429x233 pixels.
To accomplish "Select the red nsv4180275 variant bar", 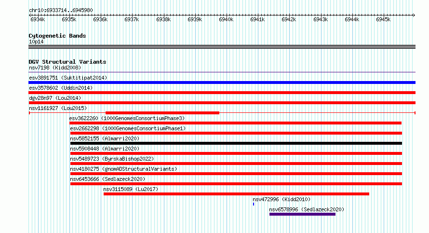I will [236, 174].
